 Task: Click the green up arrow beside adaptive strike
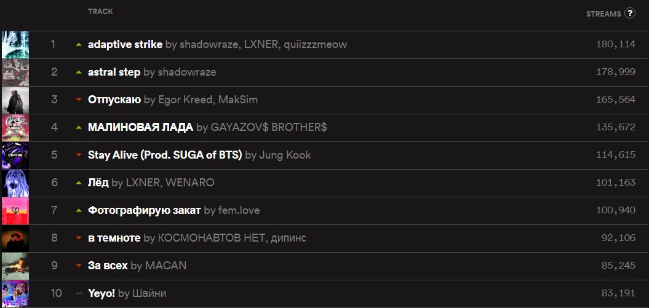click(x=78, y=45)
